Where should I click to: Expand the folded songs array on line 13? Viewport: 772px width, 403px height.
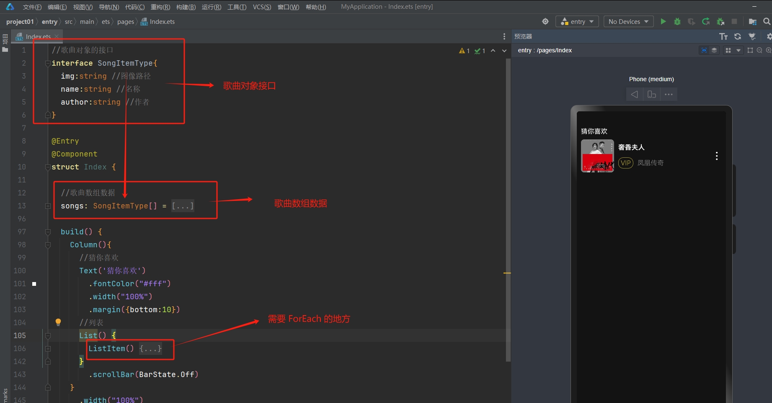tap(183, 206)
